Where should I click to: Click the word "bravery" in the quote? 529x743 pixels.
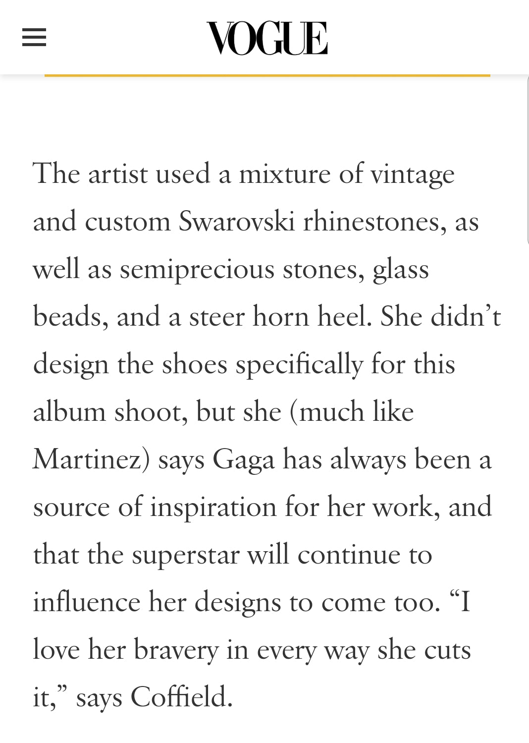176,650
